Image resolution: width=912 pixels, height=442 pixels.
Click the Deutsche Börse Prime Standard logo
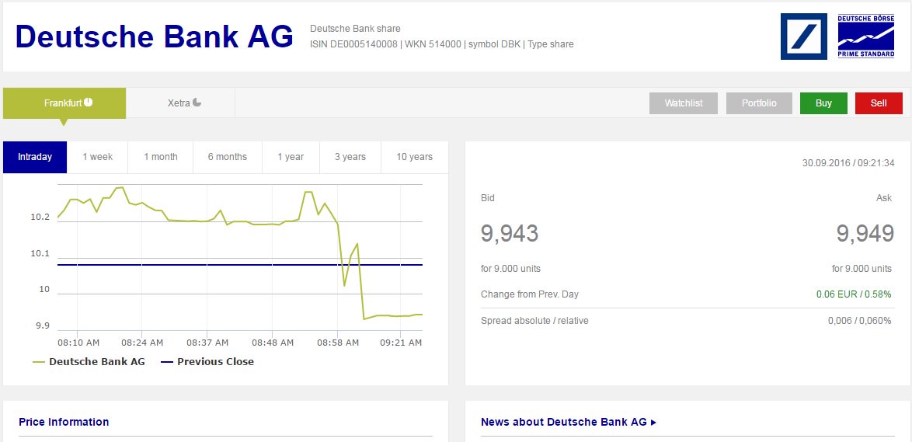pyautogui.click(x=866, y=36)
